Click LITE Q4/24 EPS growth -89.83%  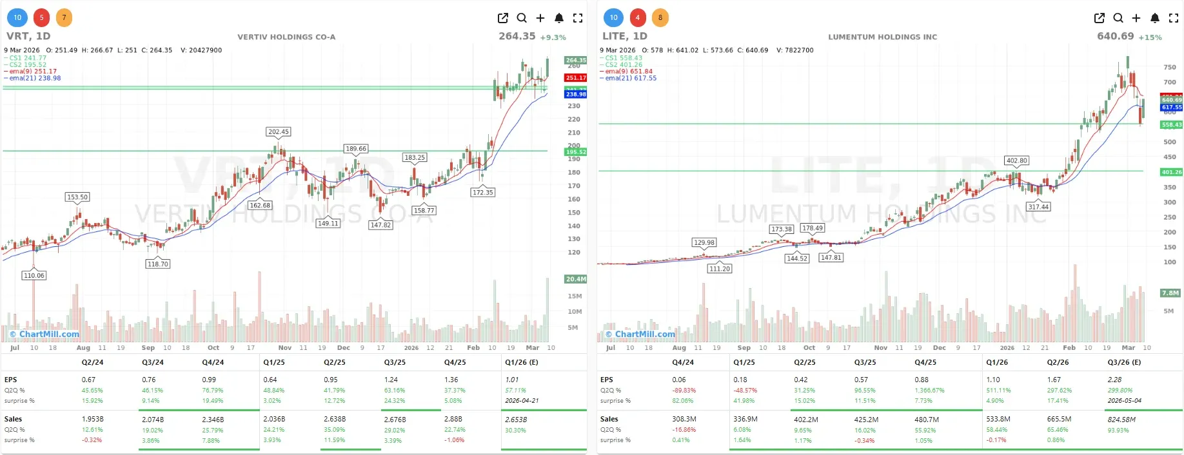[684, 391]
